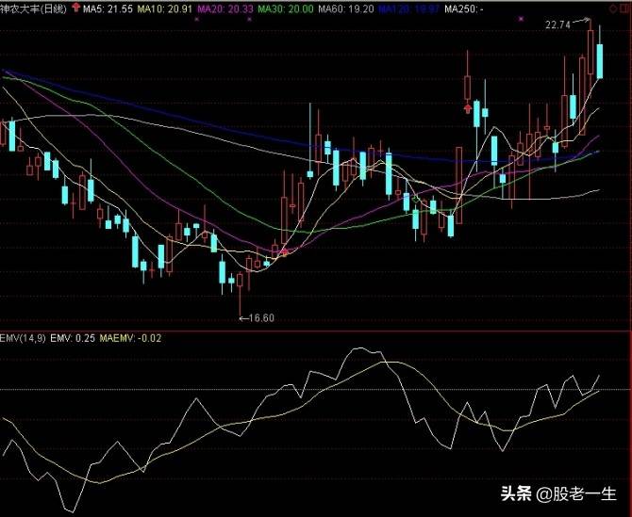Click the green diamond marker on the candlesticks

pos(416,199)
